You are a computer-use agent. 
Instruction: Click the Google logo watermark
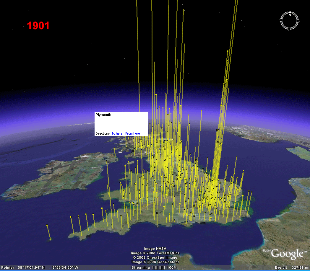(x=287, y=254)
